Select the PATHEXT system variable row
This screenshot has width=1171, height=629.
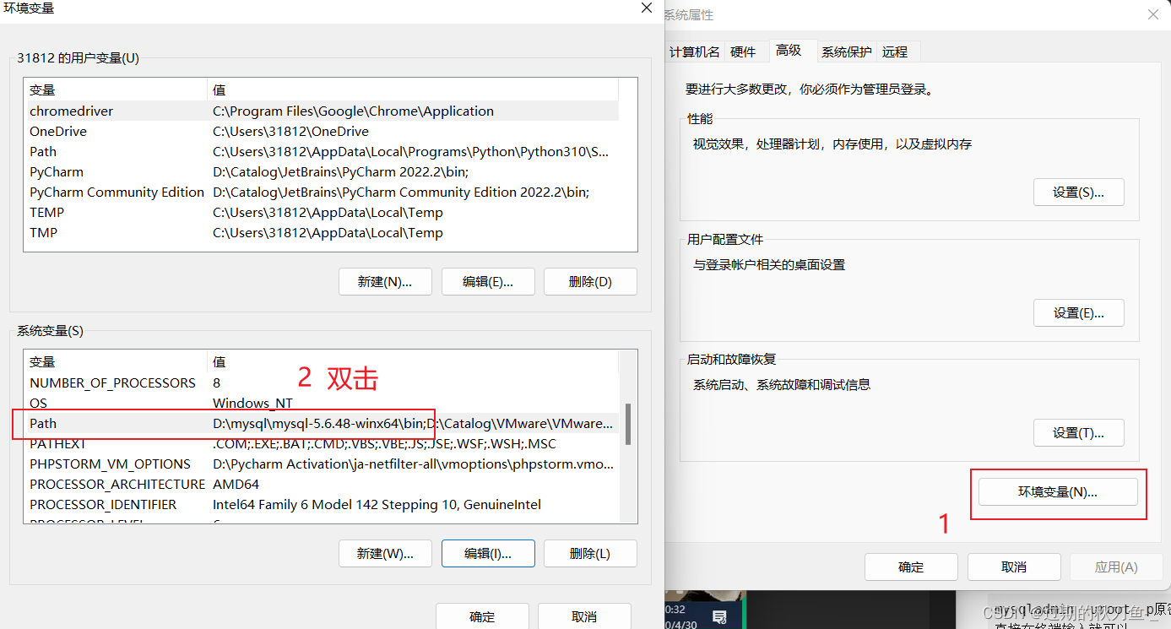(321, 443)
